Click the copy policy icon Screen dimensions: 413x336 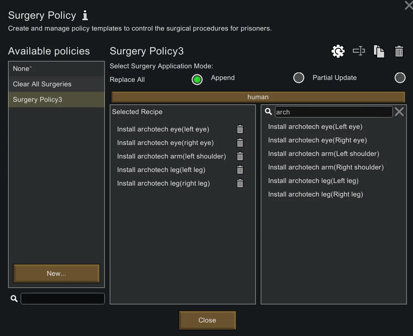(379, 51)
